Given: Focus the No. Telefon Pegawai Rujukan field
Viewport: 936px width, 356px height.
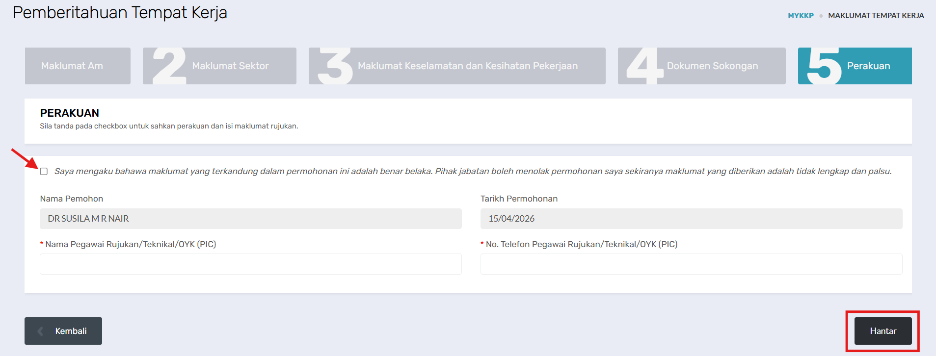Looking at the screenshot, I should (691, 264).
